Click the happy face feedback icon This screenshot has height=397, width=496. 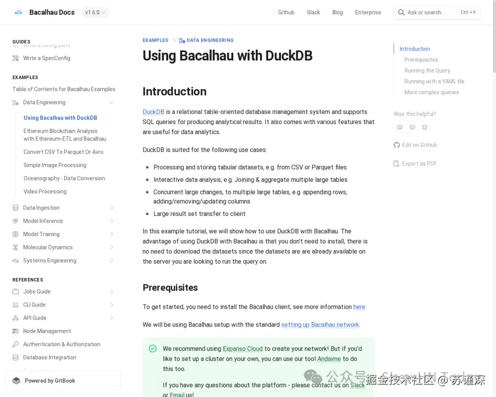point(425,127)
